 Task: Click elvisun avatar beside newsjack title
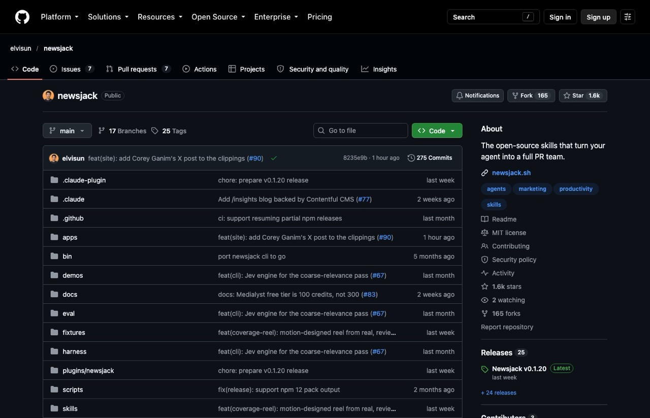click(x=48, y=95)
